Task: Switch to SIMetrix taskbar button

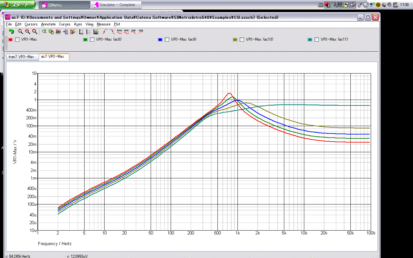Action: click(65, 5)
